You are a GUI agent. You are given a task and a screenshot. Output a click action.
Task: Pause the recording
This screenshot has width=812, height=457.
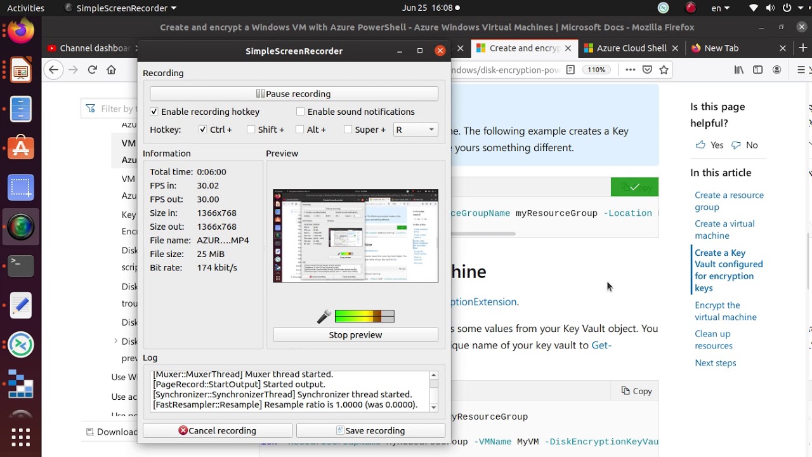coord(294,94)
